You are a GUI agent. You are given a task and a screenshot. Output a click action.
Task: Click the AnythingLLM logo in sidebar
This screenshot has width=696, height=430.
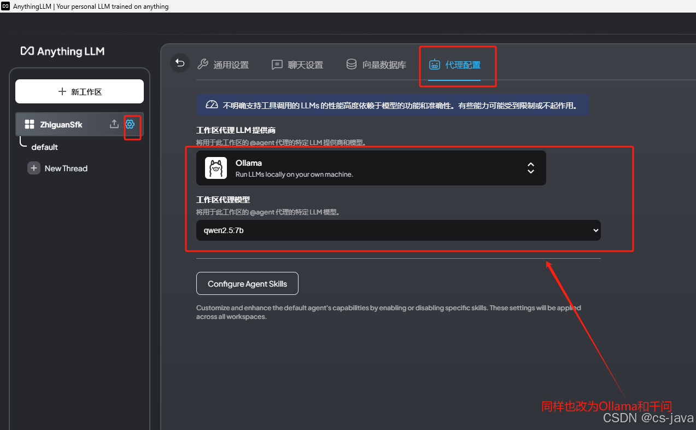62,51
